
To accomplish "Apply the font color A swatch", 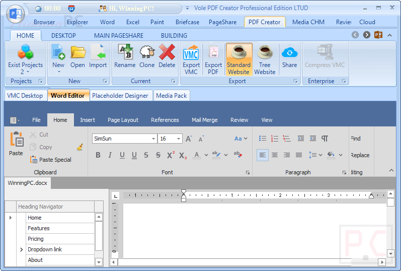I will coord(197,155).
